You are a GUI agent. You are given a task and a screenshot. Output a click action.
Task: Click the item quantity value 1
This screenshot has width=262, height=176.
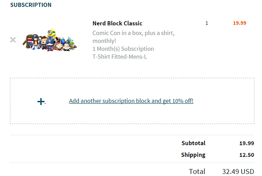point(207,23)
